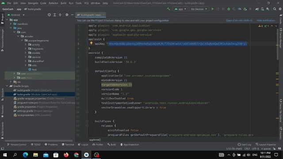Image resolution: width=283 pixels, height=159 pixels.
Task: Click Collapse All in project panel
Action: click(60, 15)
